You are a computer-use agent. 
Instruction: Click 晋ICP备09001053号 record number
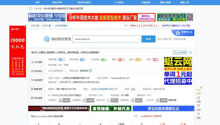click(x=66, y=89)
